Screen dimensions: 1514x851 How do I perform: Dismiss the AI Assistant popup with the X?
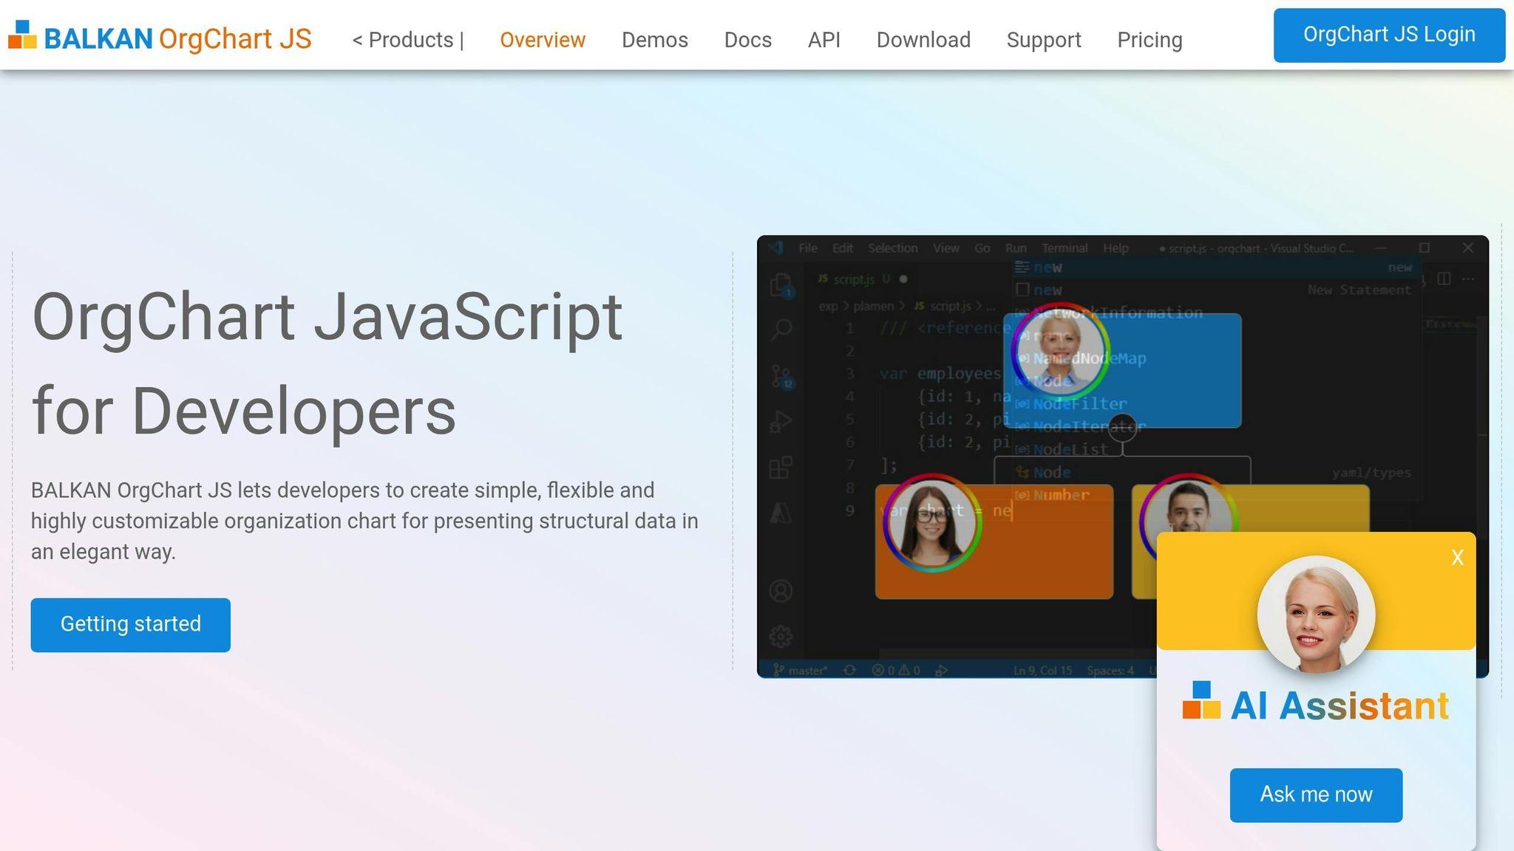pyautogui.click(x=1457, y=558)
